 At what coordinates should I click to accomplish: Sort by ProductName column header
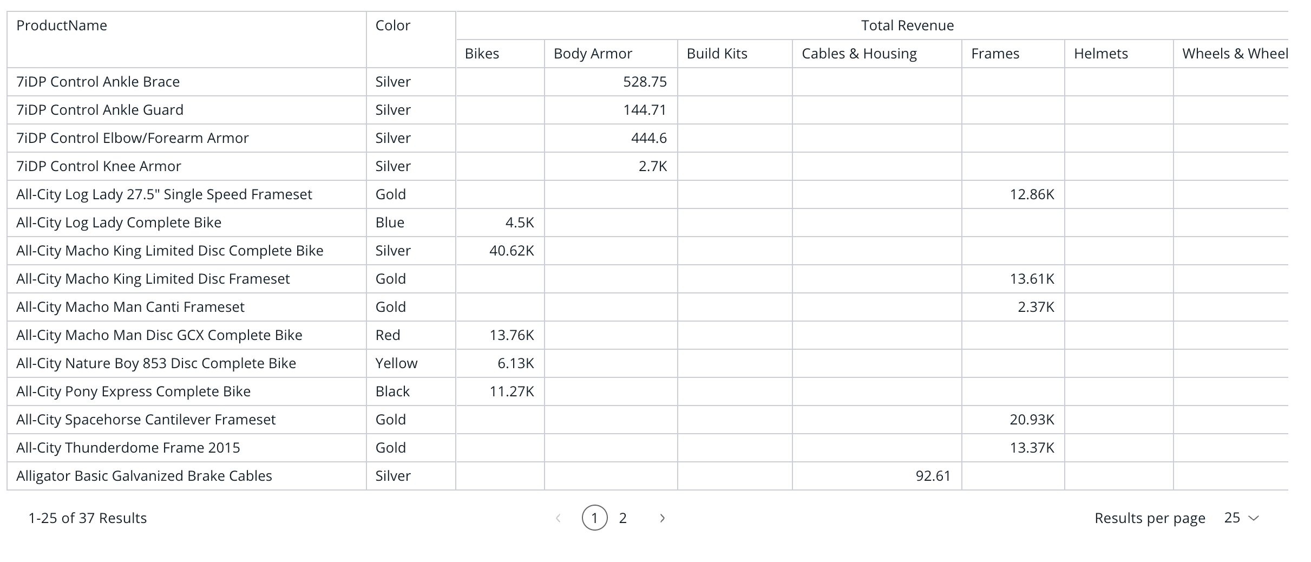pyautogui.click(x=62, y=25)
